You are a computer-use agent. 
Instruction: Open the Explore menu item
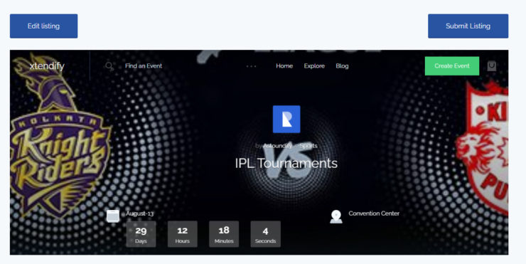tap(314, 66)
